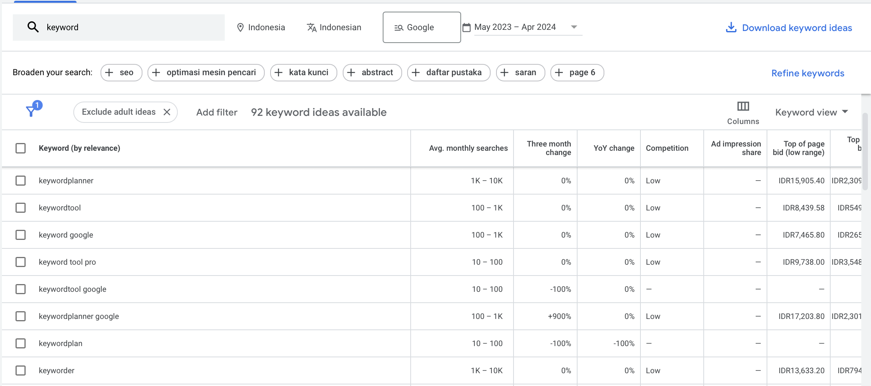Open the Google network selector
The width and height of the screenshot is (871, 386).
[422, 27]
